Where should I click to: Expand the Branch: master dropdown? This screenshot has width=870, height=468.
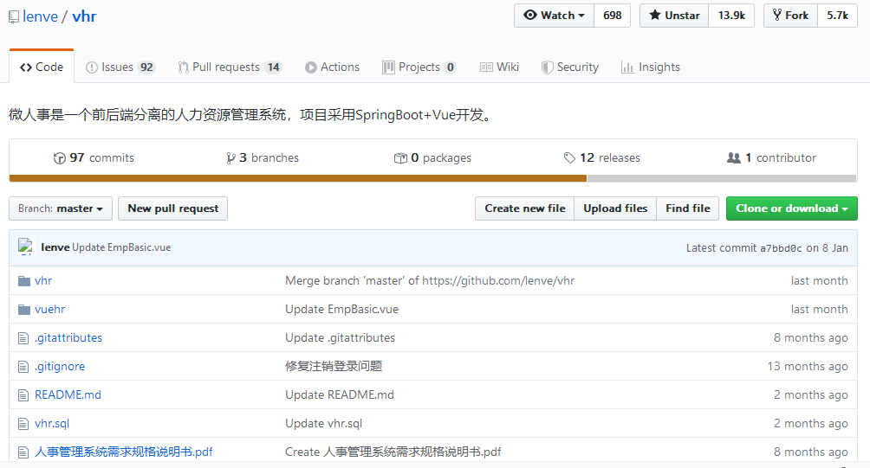click(61, 208)
